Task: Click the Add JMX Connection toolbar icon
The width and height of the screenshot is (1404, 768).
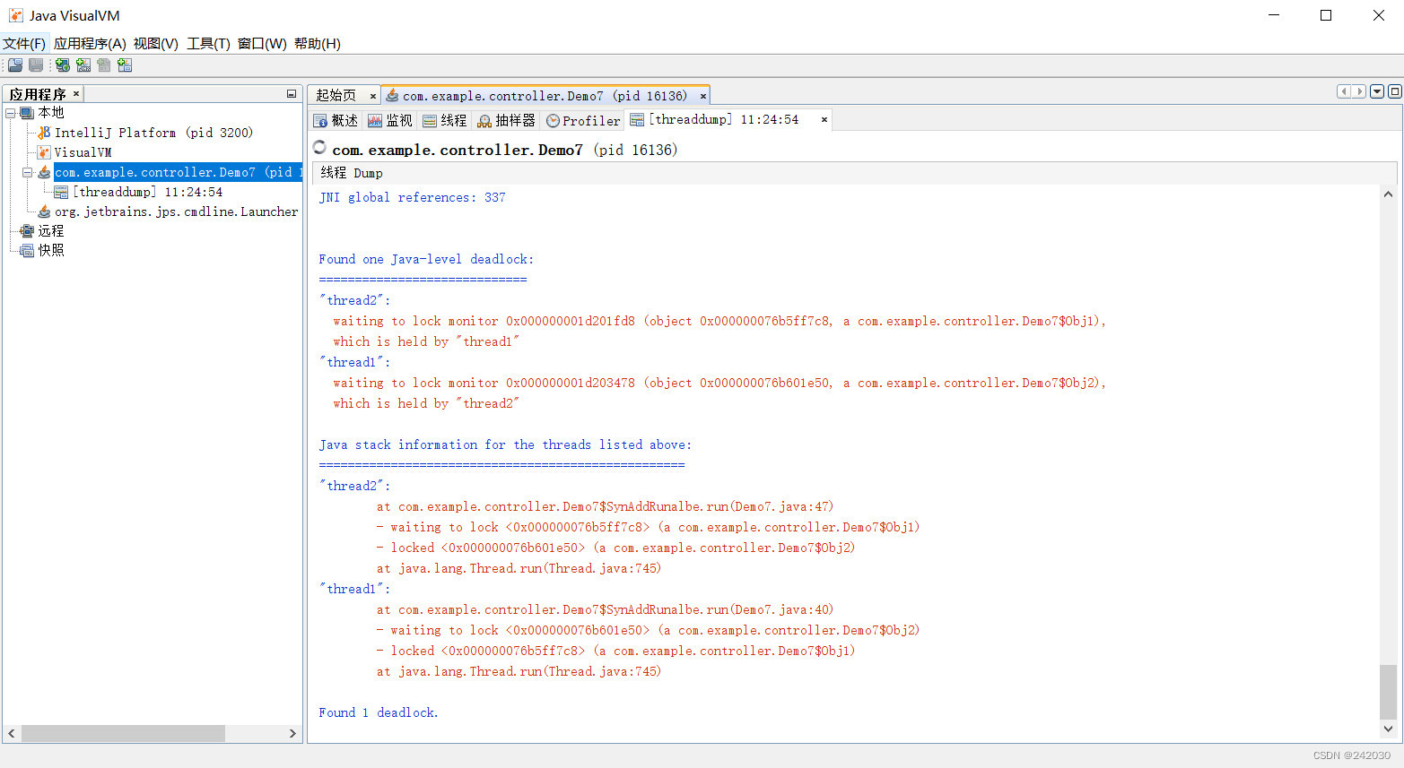Action: click(83, 65)
